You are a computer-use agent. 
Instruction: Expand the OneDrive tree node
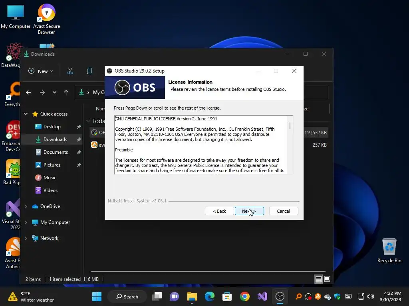pos(26,206)
